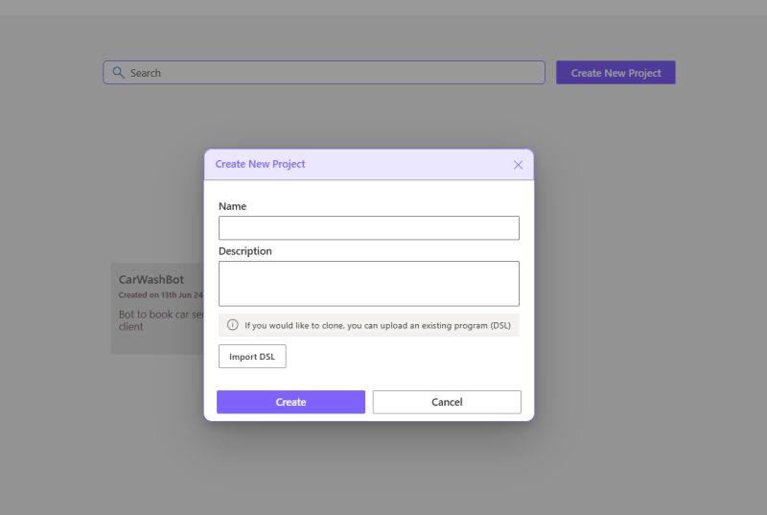Viewport: 767px width, 515px height.
Task: Click the clone DSL information message
Action: (x=369, y=325)
